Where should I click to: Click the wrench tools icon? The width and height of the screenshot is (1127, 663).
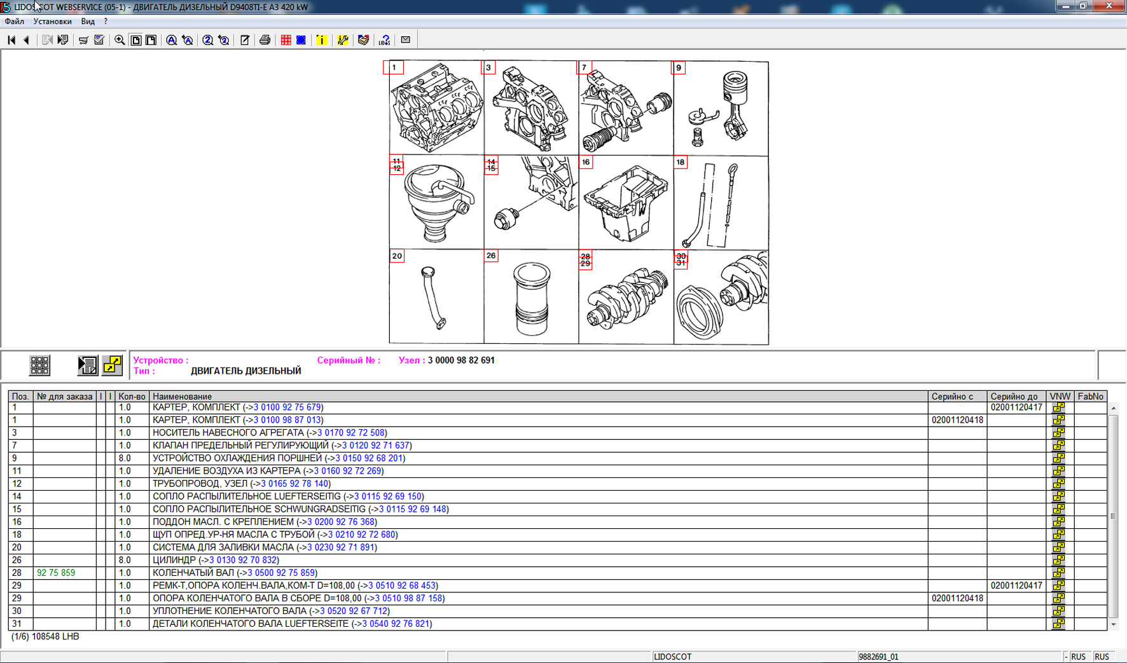[x=343, y=40]
